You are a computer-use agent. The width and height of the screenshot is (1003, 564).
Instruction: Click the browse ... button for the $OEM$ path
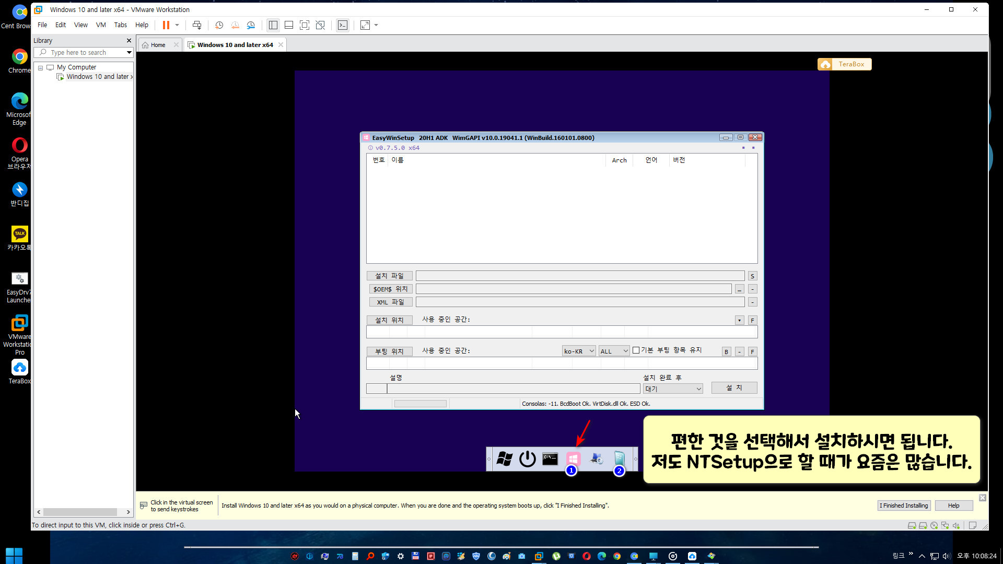(739, 289)
